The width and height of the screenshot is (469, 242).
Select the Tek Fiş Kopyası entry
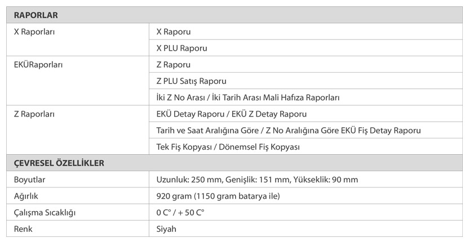pyautogui.click(x=228, y=147)
